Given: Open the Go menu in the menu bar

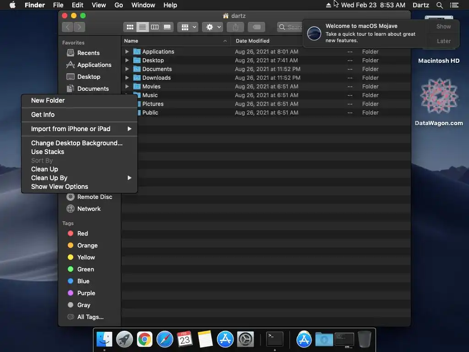Looking at the screenshot, I should click(119, 5).
